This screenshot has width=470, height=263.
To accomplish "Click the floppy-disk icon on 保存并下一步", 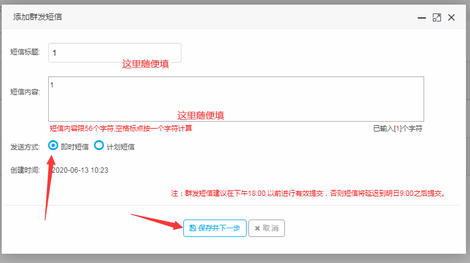I will pos(193,228).
